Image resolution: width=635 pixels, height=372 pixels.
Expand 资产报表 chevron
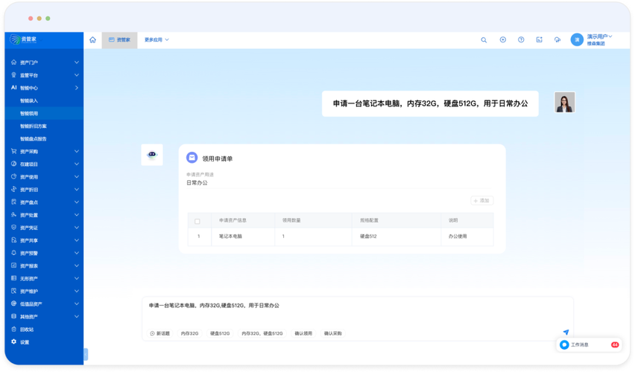pyautogui.click(x=77, y=266)
